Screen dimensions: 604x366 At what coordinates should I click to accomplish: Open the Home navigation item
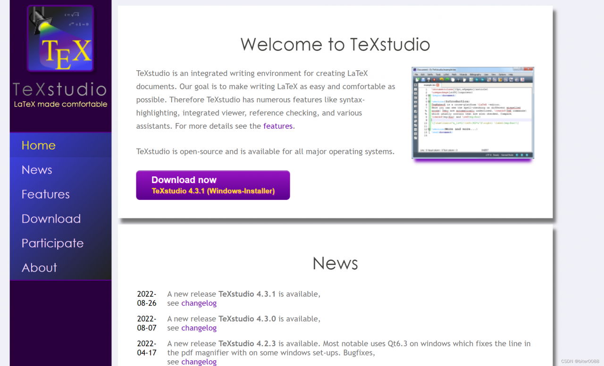coord(60,145)
